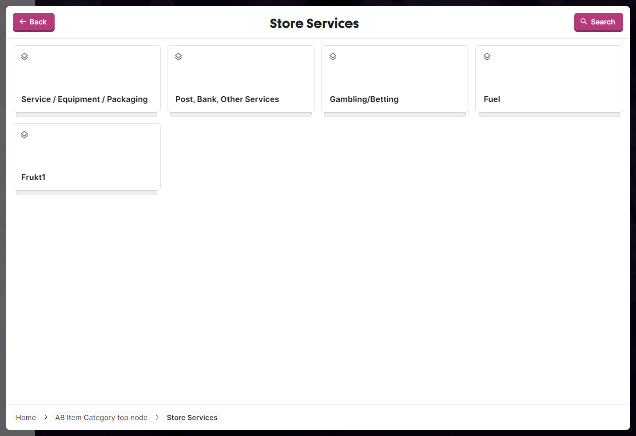Click the chevron before Store Services breadcrumb
This screenshot has width=636, height=436.
click(157, 417)
